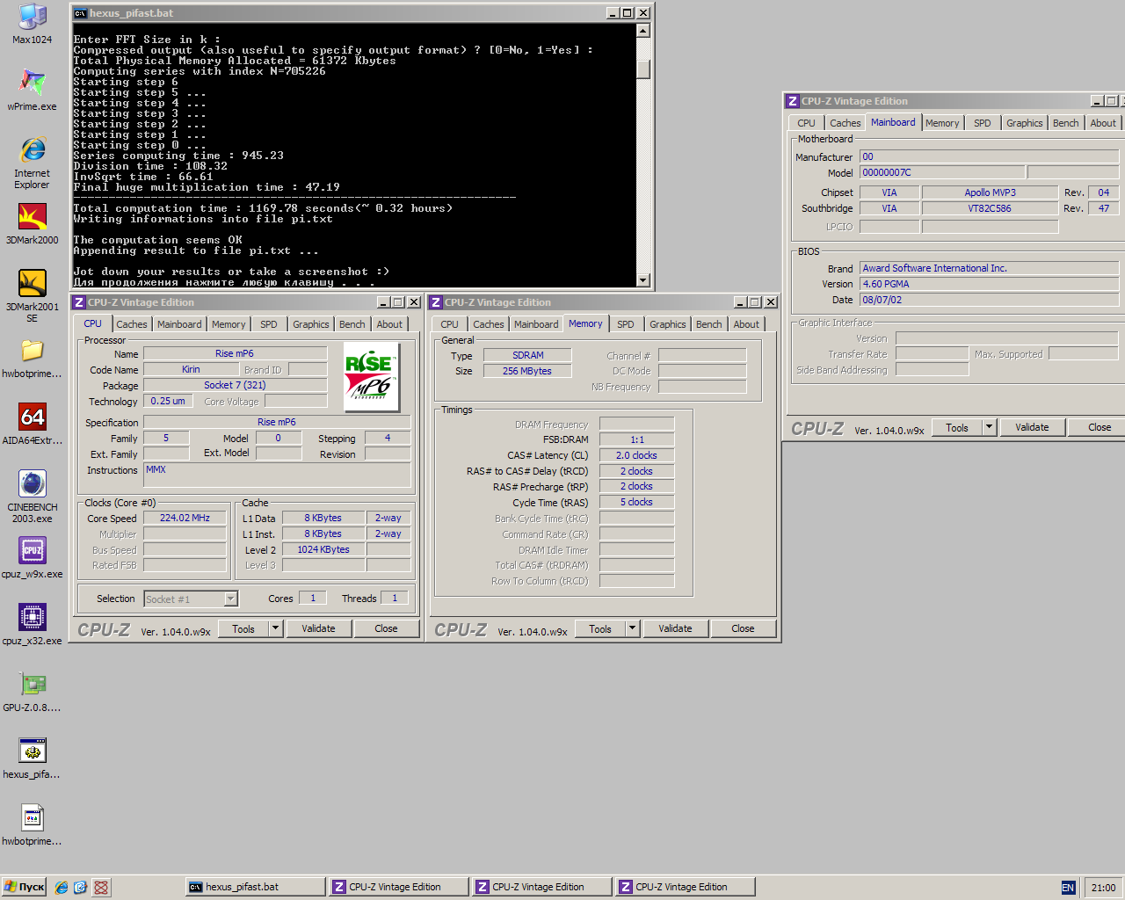Click BIOS Version 4.60 PGMA field
The height and width of the screenshot is (900, 1125).
point(989,284)
